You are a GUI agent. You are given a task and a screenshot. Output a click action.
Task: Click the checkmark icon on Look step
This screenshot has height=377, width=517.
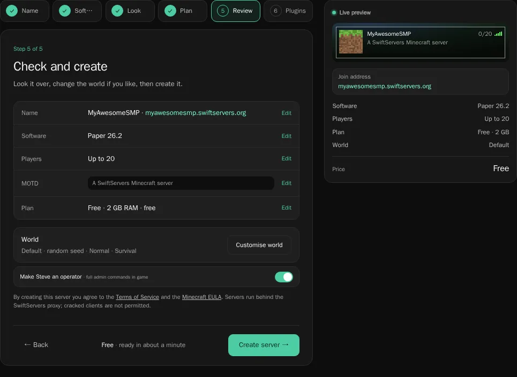point(117,11)
